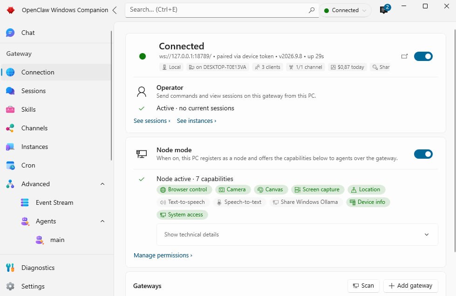
Task: Click the Event Stream icon
Action: click(25, 202)
